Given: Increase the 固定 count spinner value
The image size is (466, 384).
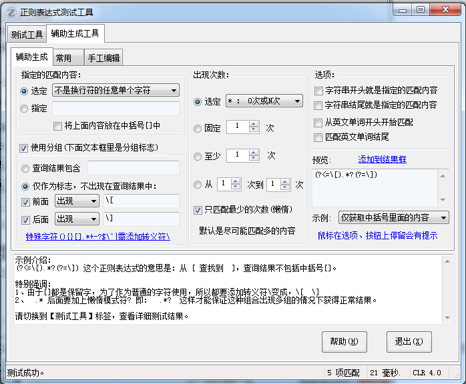Looking at the screenshot, I should coord(254,123).
